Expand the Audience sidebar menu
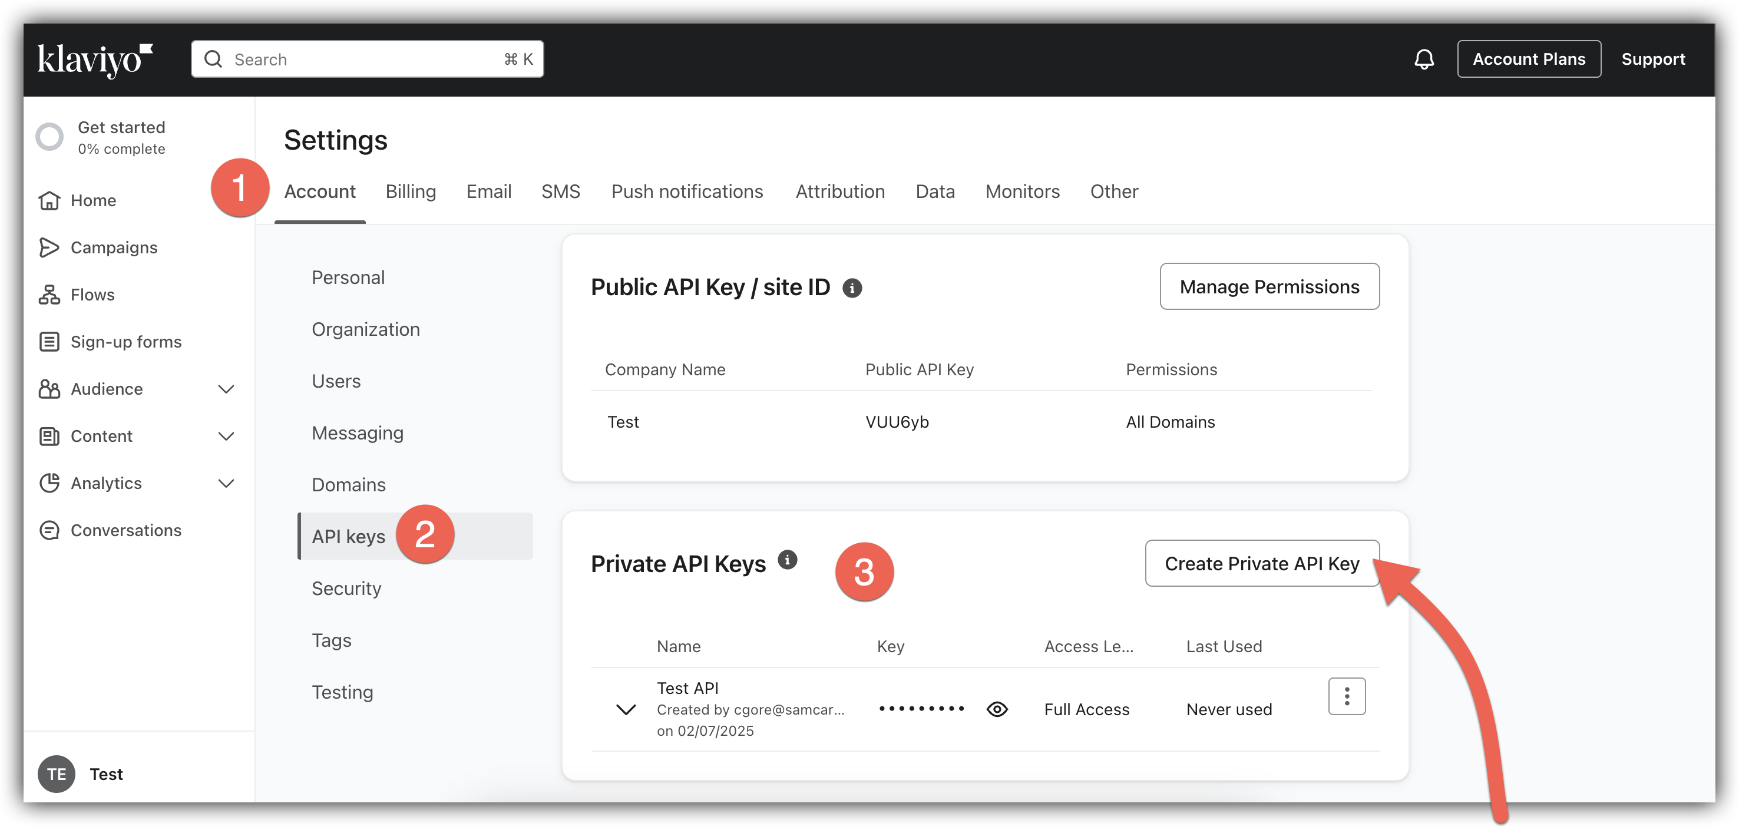Image resolution: width=1739 pixels, height=833 pixels. 226,389
